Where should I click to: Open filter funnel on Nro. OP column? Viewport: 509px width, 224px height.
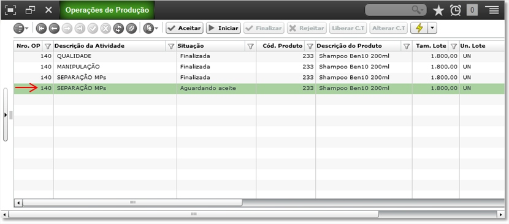tap(48, 47)
